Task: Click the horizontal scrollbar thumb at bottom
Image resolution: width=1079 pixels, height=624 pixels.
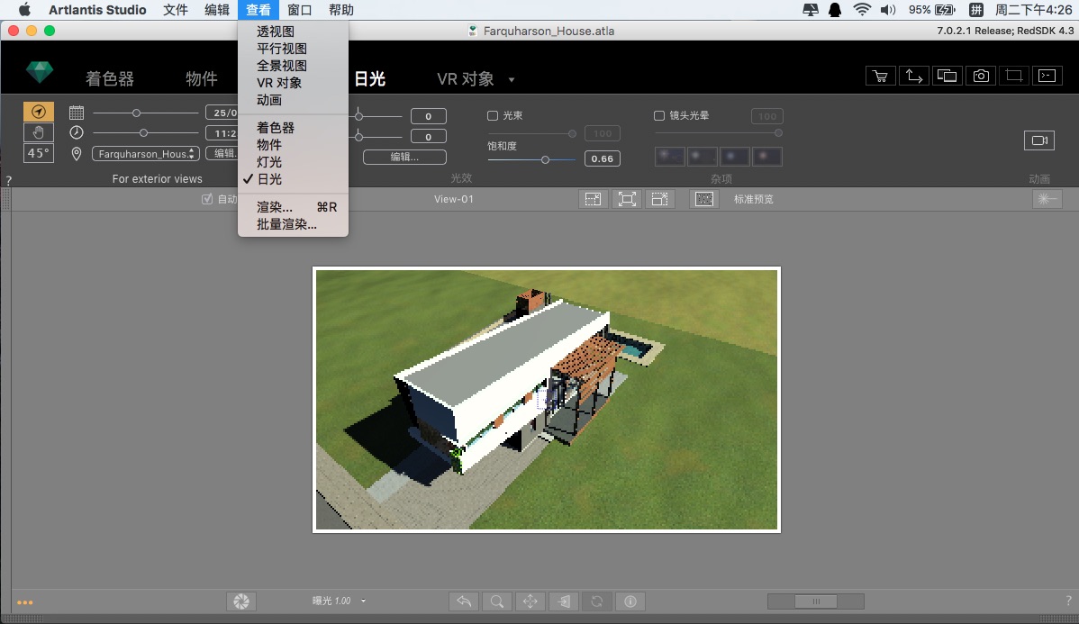Action: (816, 601)
